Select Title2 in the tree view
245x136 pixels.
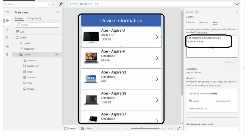(x=30, y=83)
